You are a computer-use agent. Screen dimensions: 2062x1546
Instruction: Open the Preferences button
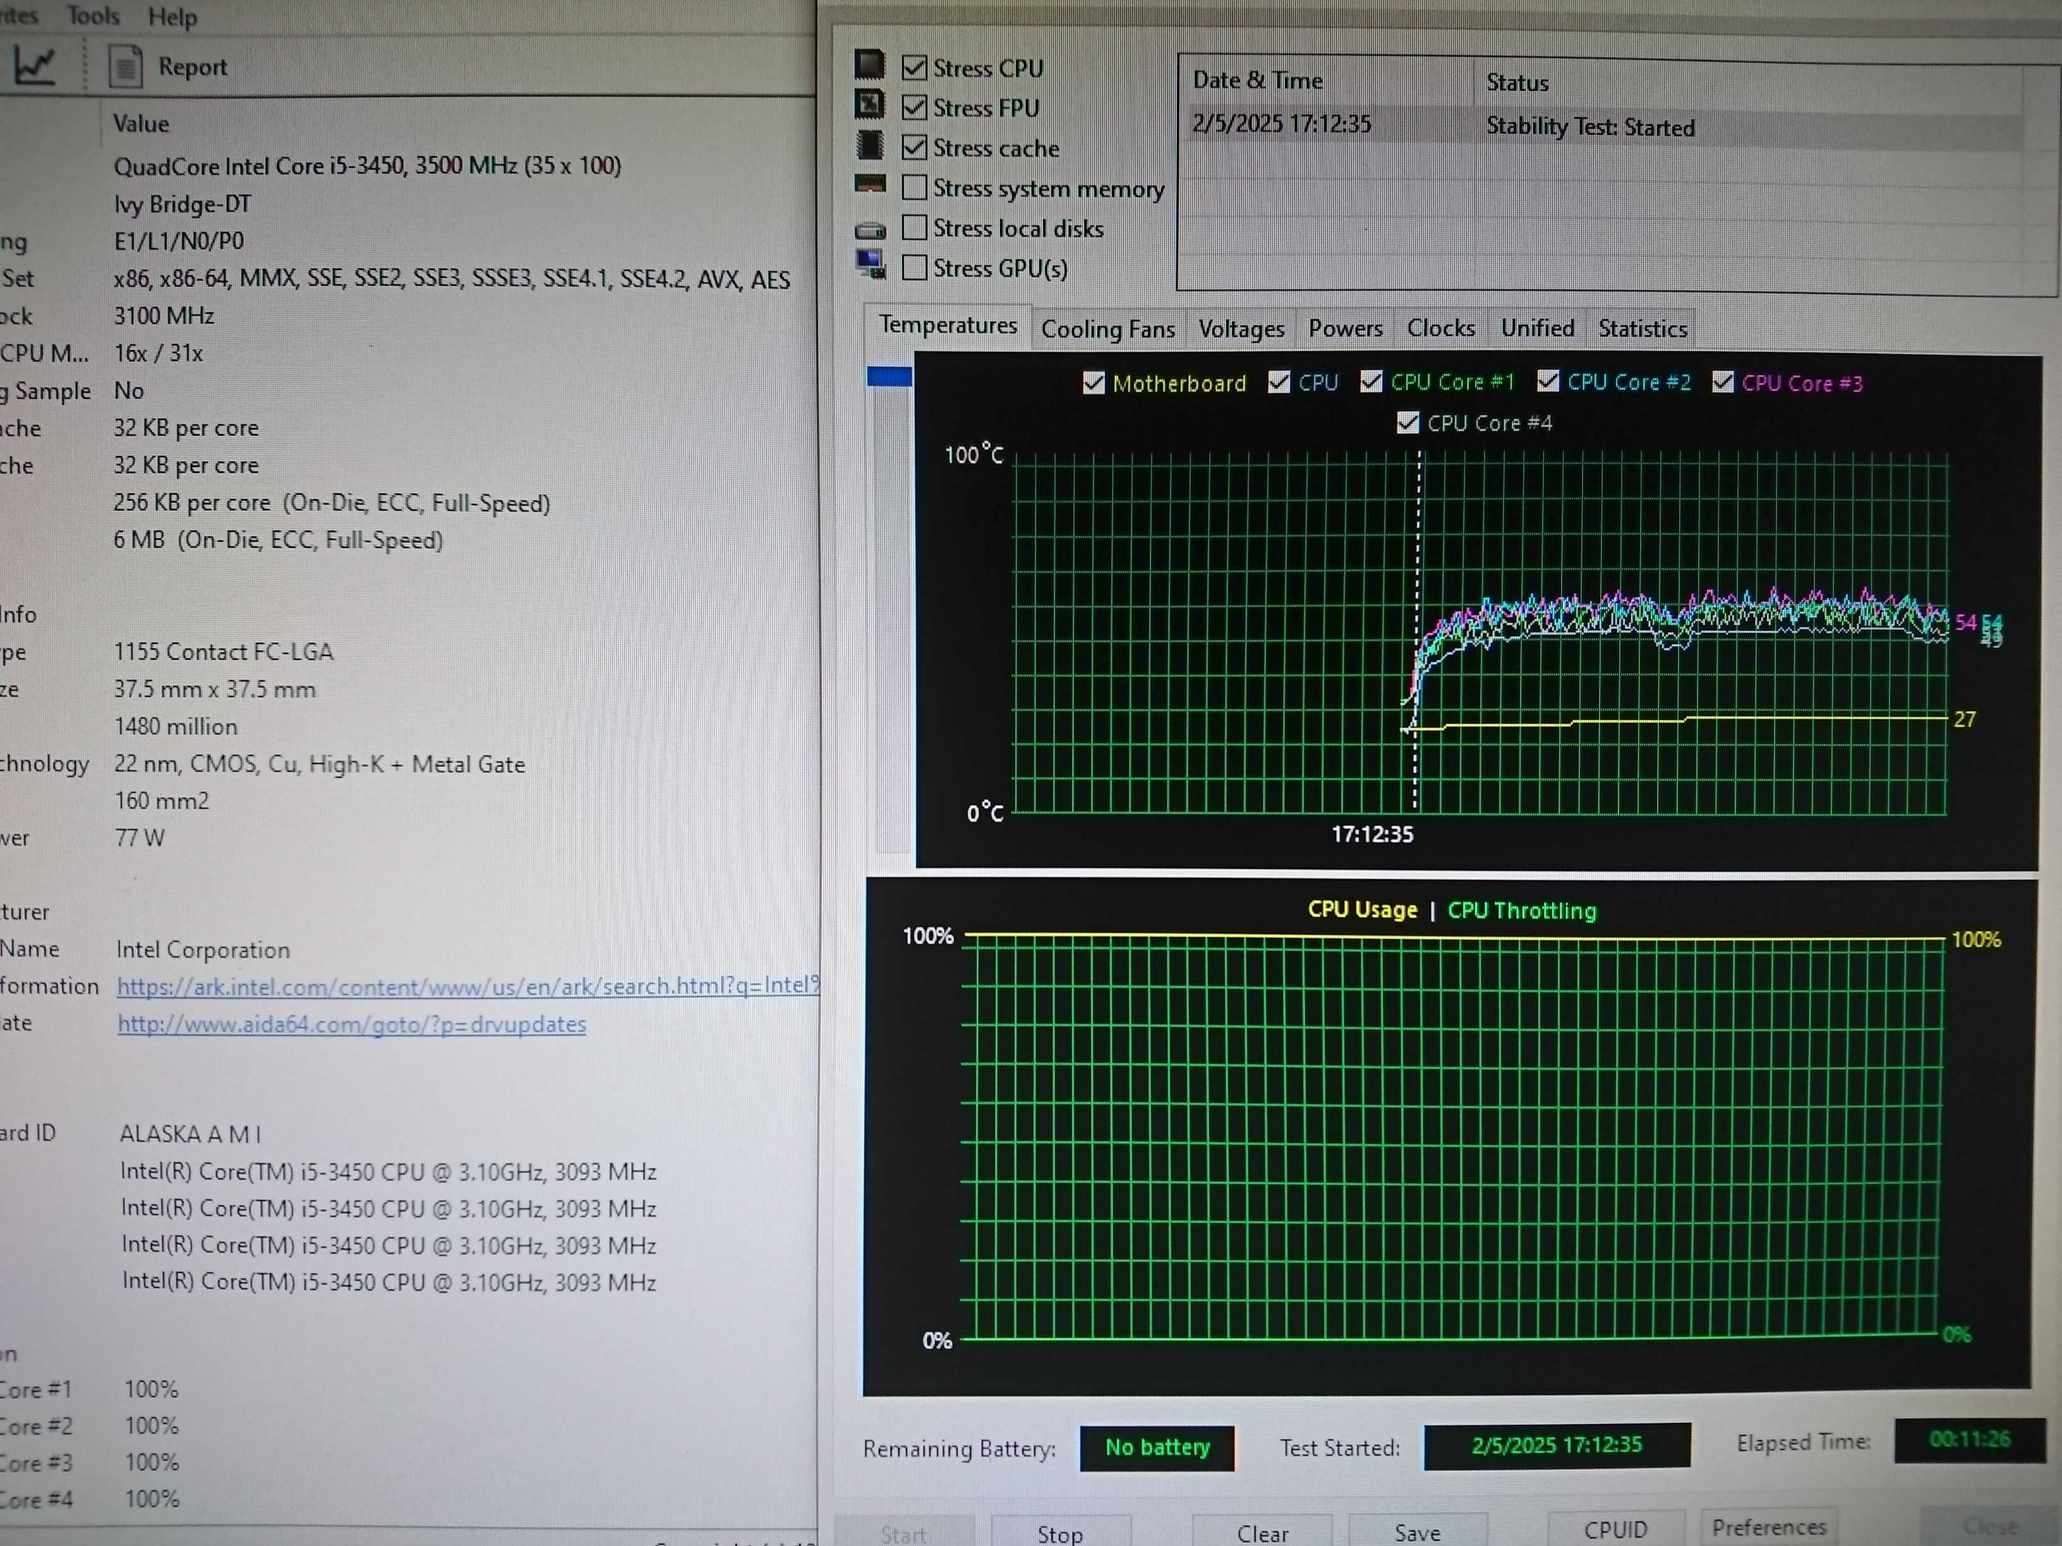1768,1527
